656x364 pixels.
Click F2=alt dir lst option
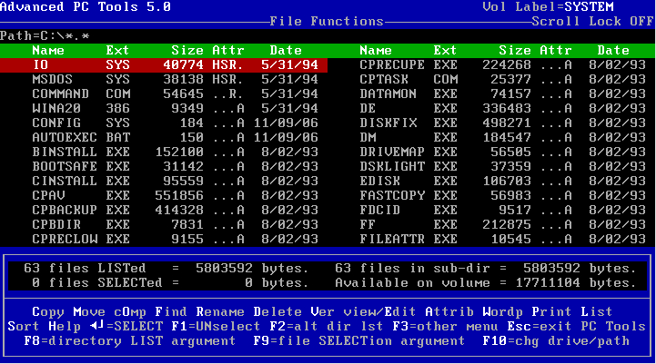pos(327,326)
